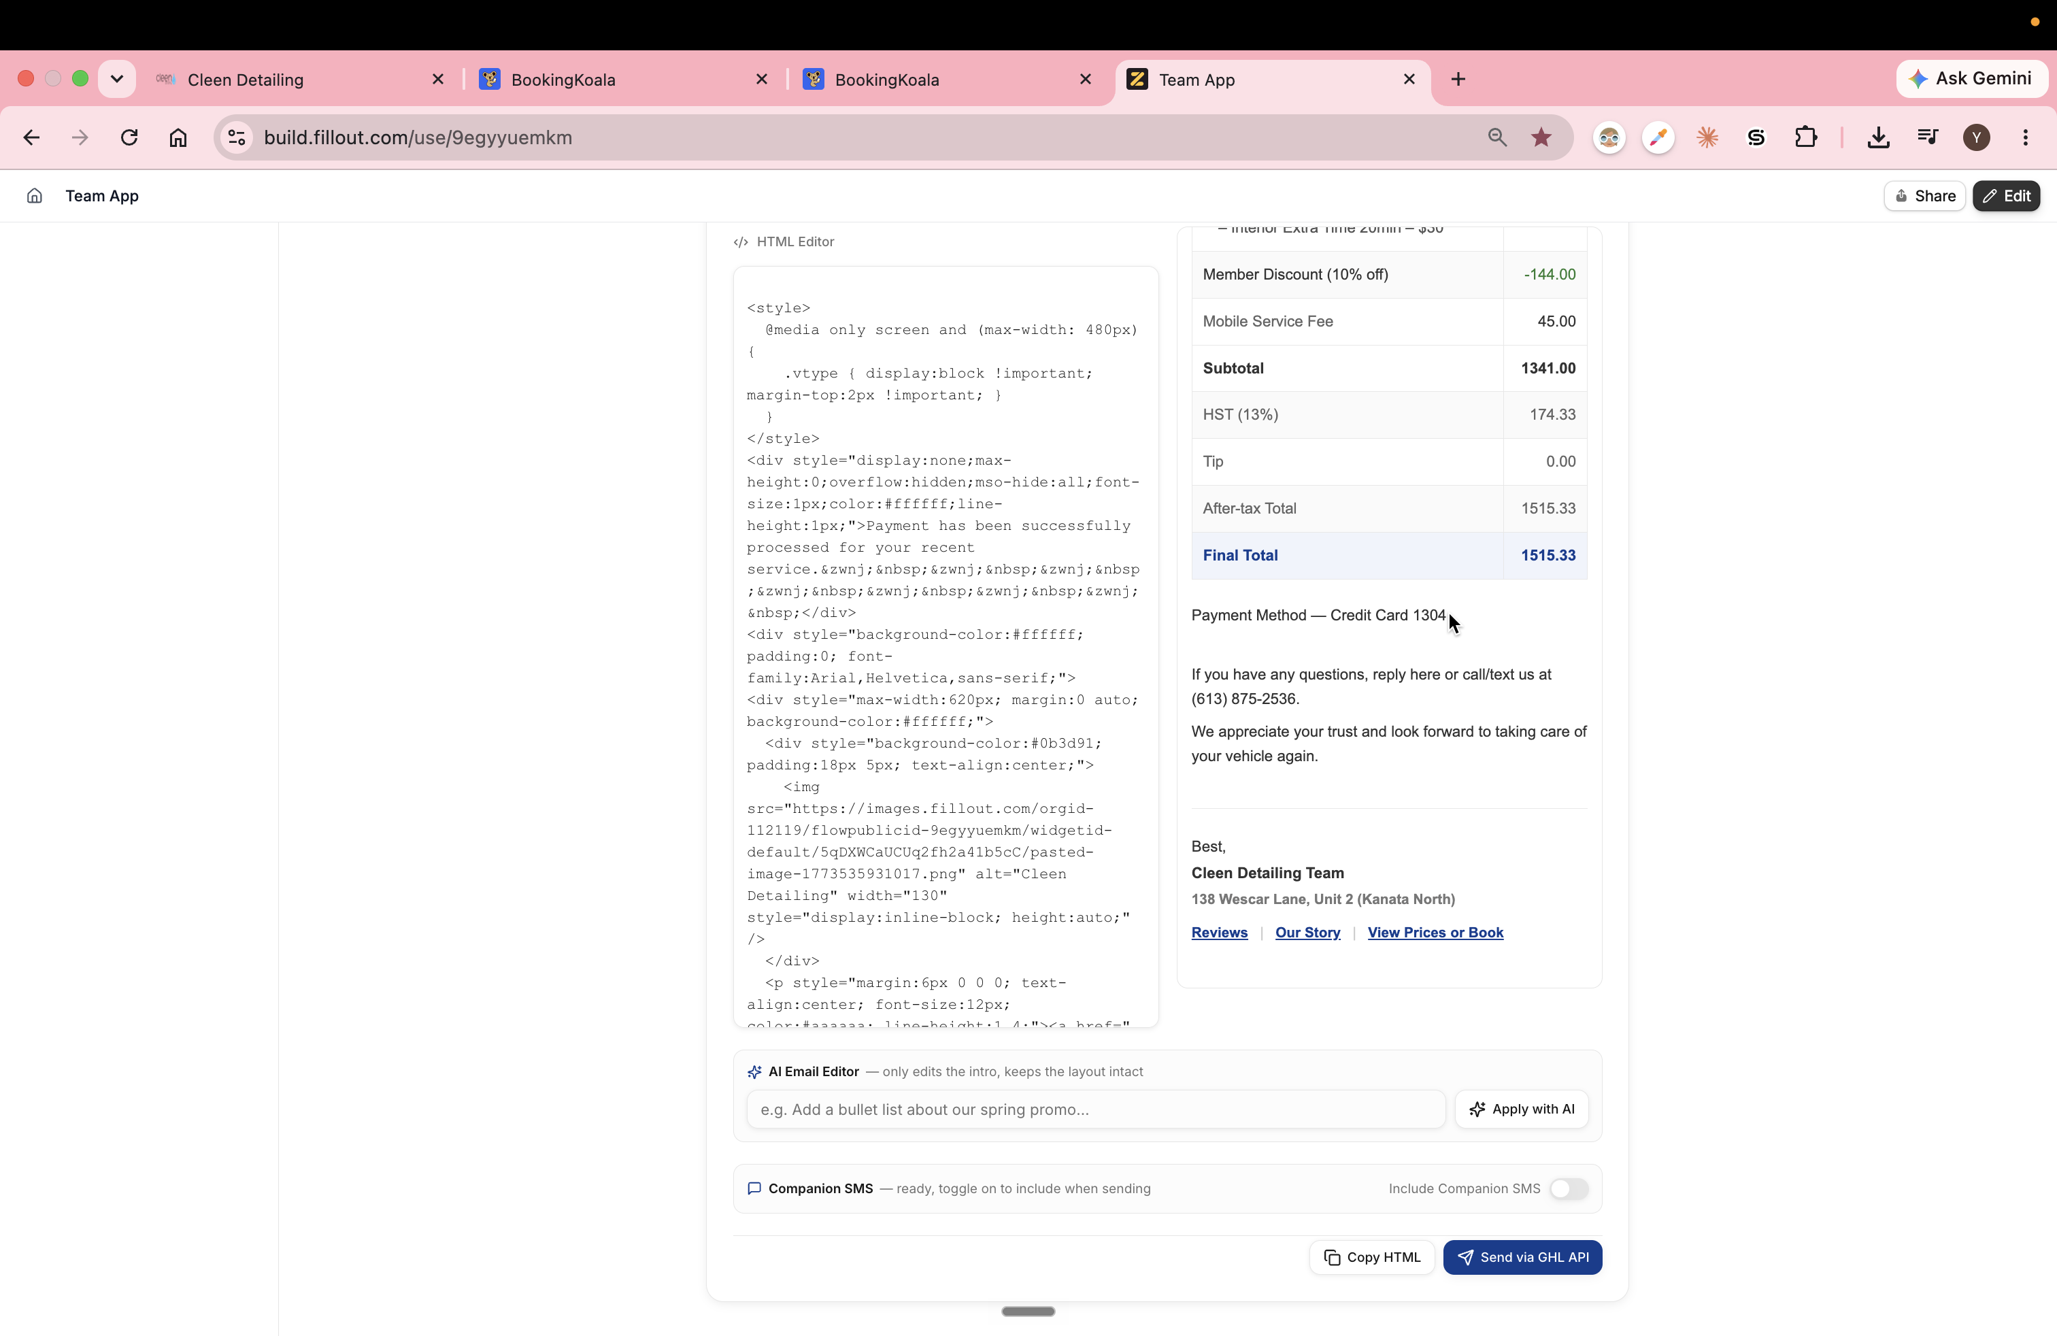Screen dimensions: 2057x1336
Task: Close the Cleen Detailing tab
Action: [438, 79]
